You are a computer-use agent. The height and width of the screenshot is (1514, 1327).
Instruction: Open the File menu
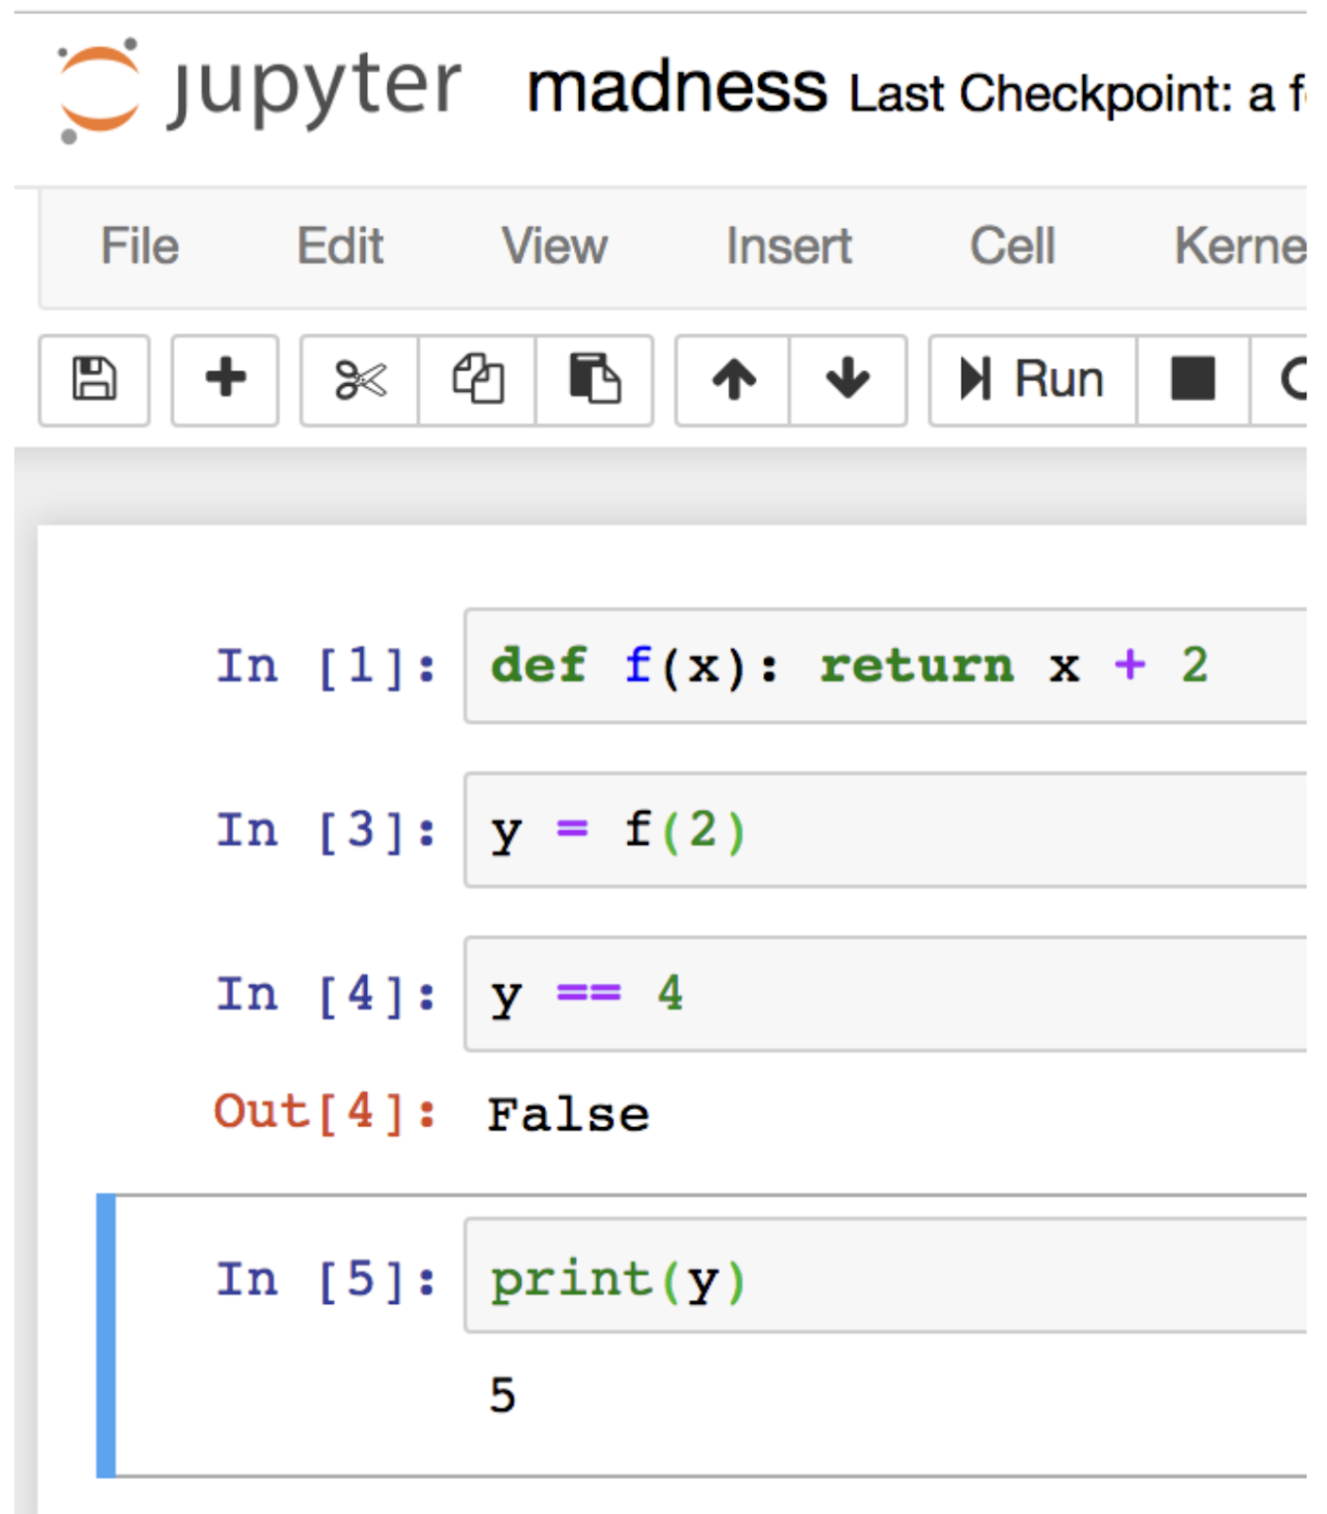[x=140, y=247]
